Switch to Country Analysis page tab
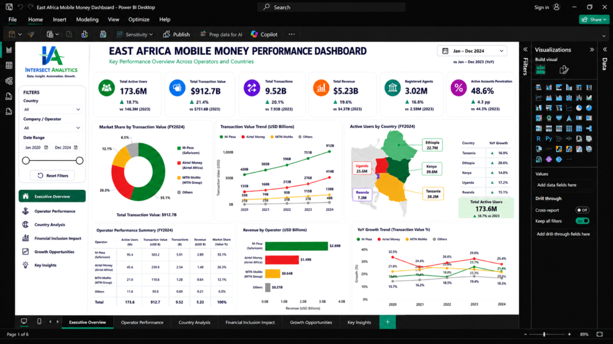Viewport: 613px width, 344px height. 195,322
